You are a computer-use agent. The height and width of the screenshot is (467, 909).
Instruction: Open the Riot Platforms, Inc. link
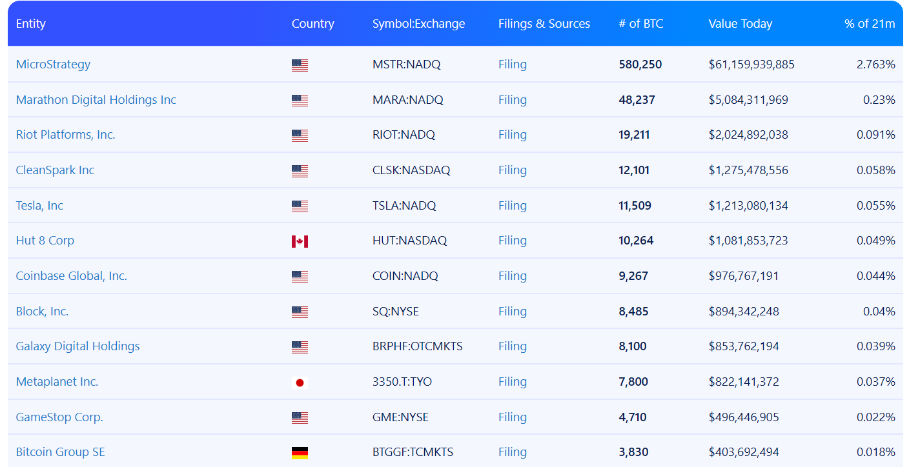[66, 135]
